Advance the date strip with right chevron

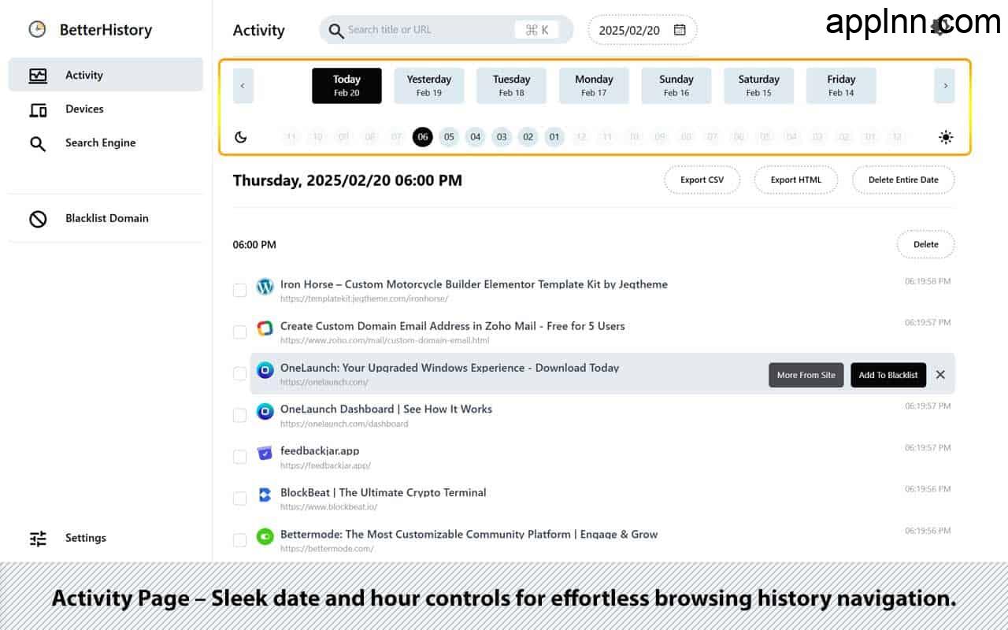click(944, 86)
